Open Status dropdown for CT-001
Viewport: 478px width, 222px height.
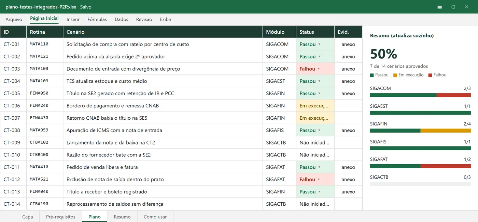[319, 44]
